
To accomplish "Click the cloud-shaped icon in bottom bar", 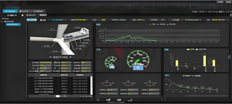I will coord(119,100).
